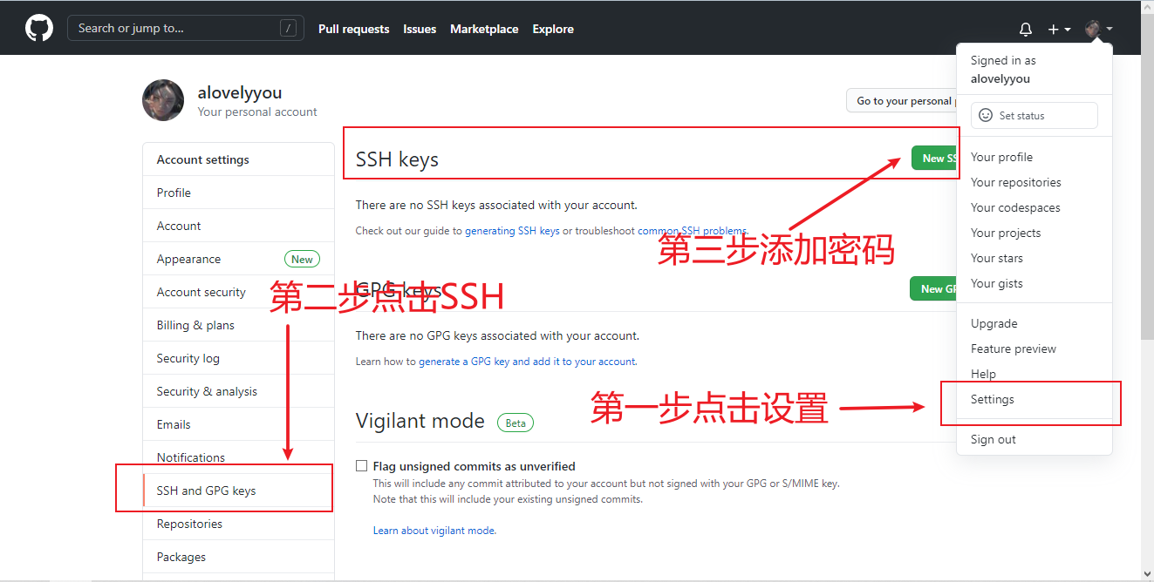The width and height of the screenshot is (1154, 582).
Task: Click the Beta badge beside Vigilant mode
Action: pos(516,423)
